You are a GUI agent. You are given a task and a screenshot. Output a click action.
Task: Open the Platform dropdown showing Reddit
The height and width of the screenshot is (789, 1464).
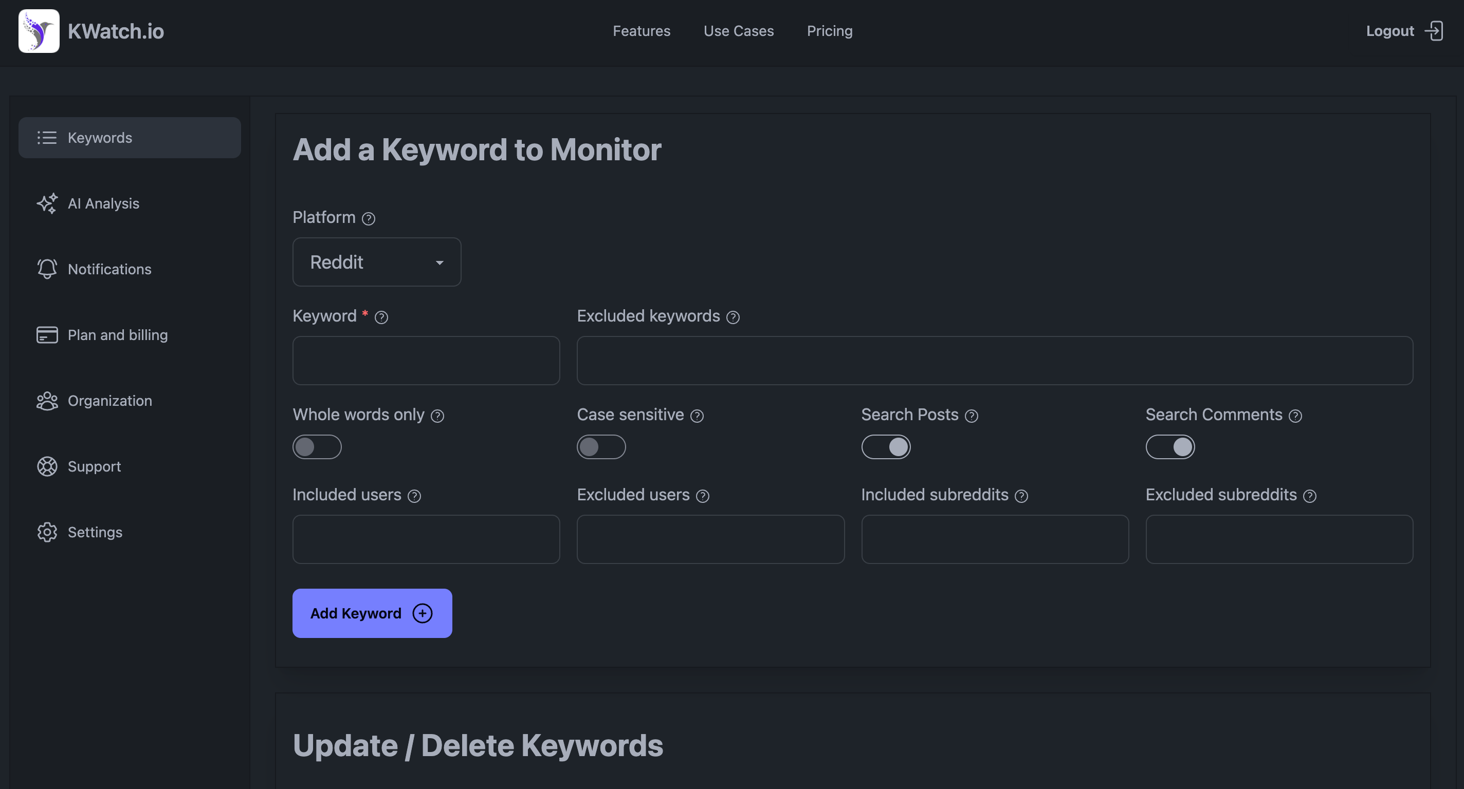[x=377, y=262]
